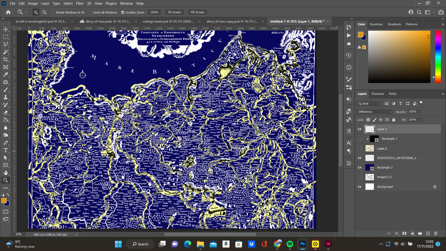Select the Rectangular Marquee tool
This screenshot has width=446, height=251.
click(x=6, y=37)
